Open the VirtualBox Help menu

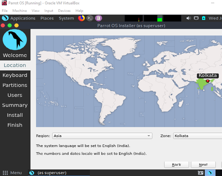(79, 11)
